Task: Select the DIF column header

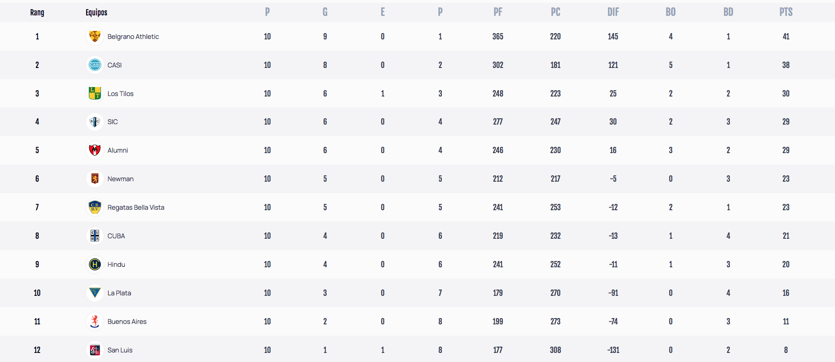Action: pos(613,12)
